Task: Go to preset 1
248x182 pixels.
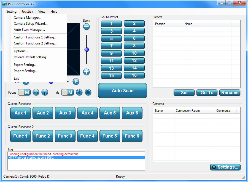Action: tap(111, 24)
